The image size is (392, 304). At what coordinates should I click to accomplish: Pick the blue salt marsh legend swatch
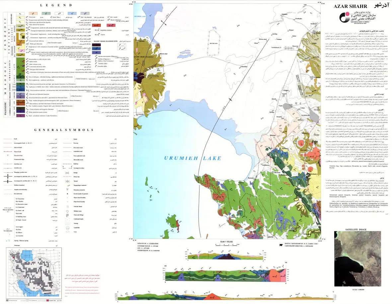72,14
